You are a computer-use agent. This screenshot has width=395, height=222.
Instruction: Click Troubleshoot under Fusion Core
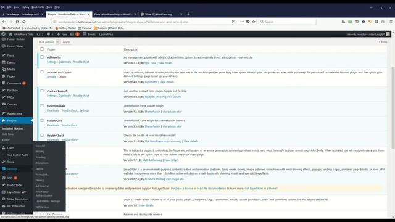point(70,125)
